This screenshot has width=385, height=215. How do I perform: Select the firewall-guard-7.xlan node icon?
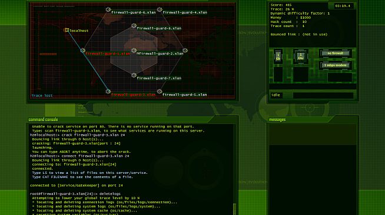(134, 75)
